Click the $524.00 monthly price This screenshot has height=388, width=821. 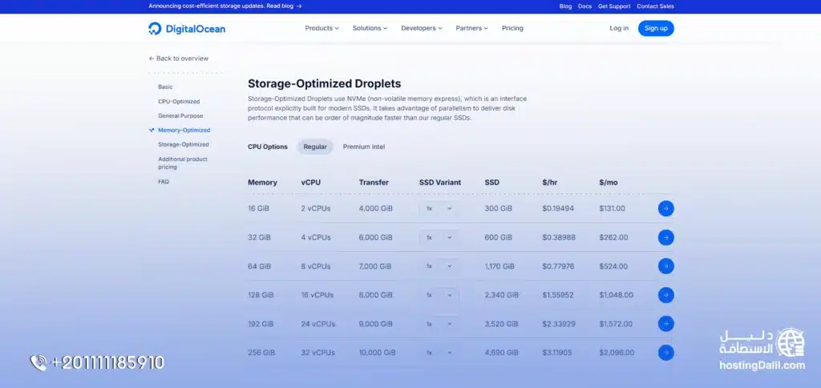pos(613,266)
